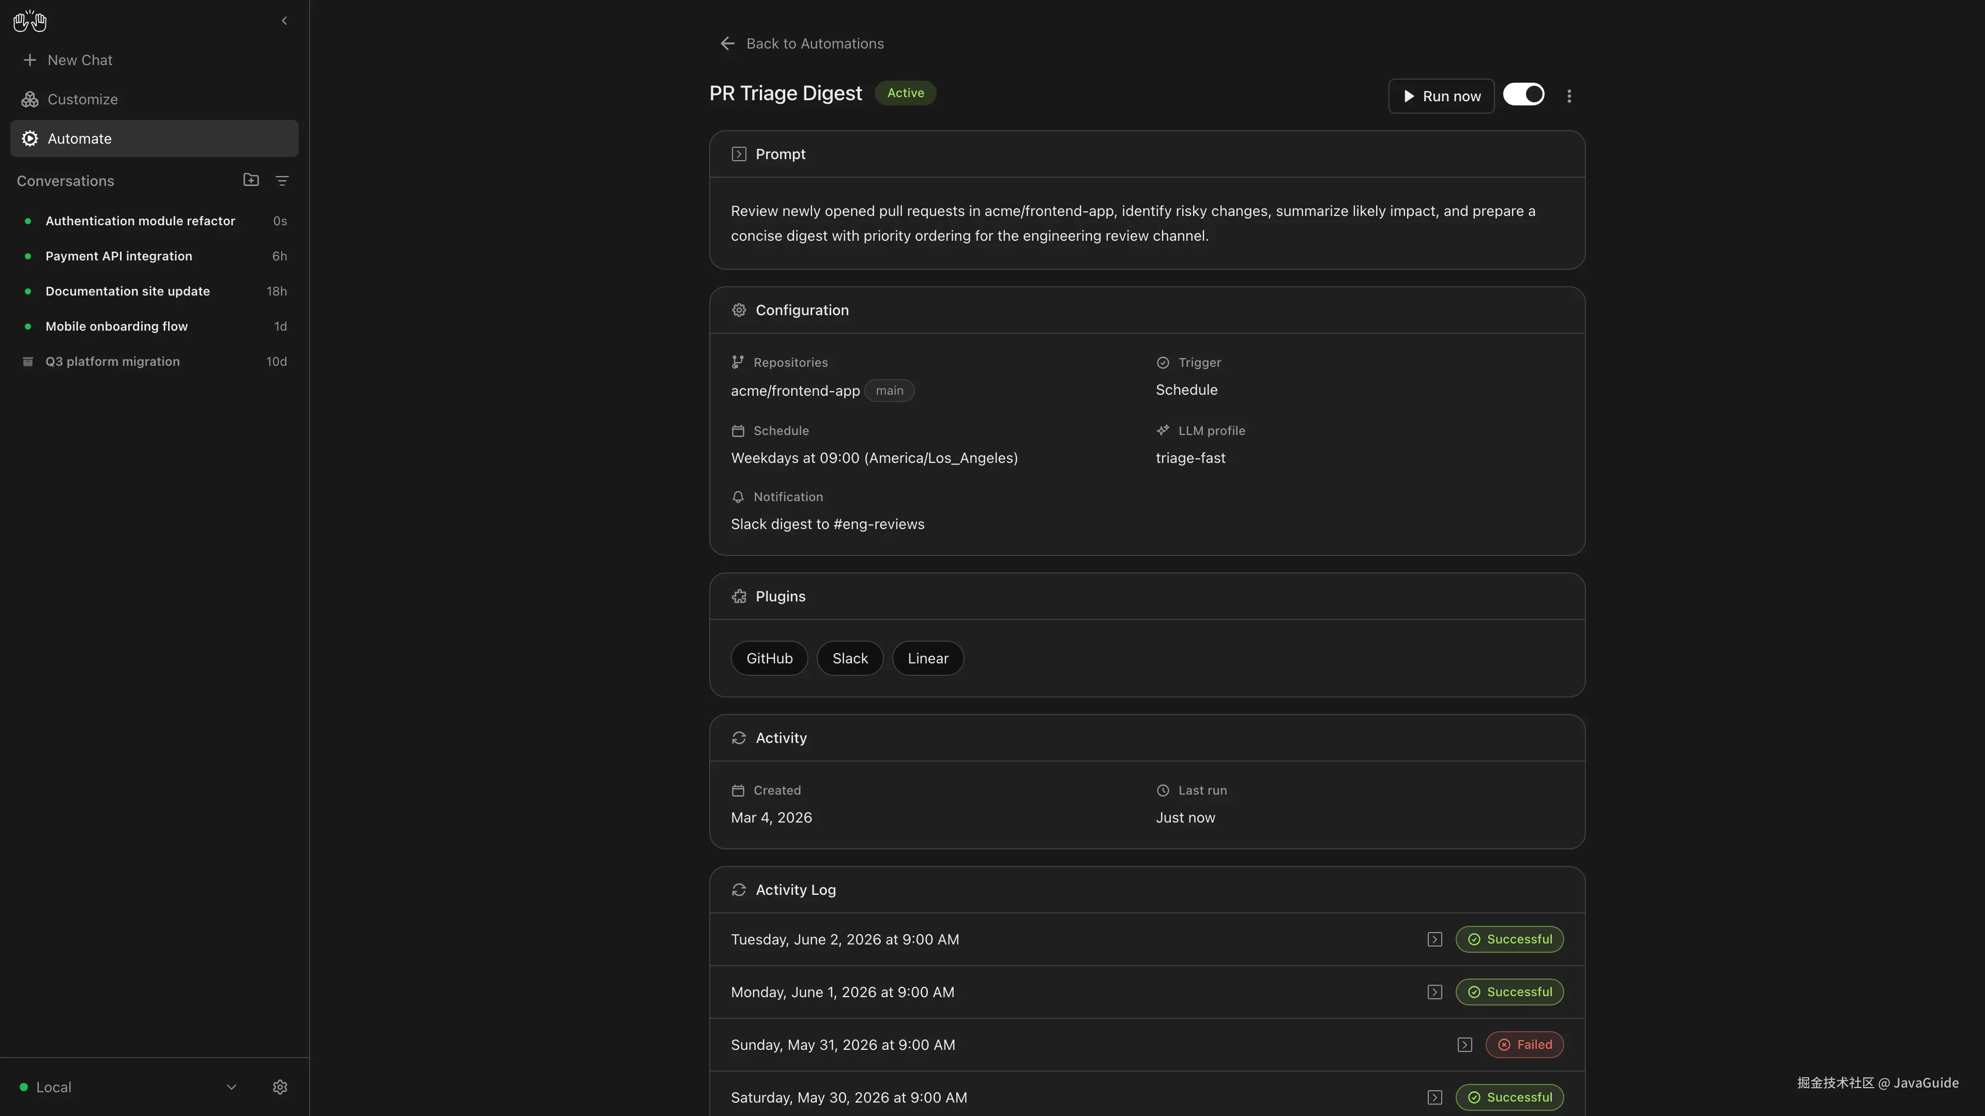Click the Schedule trigger value
The image size is (1985, 1116).
[1187, 390]
